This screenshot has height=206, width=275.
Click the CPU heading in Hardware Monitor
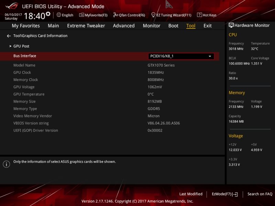[233, 35]
